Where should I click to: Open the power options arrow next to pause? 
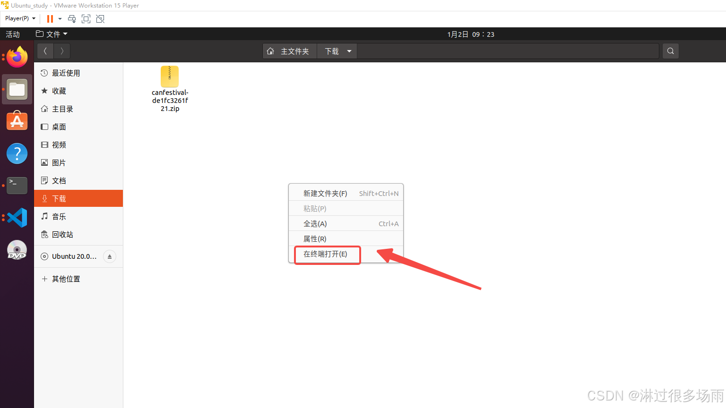[60, 19]
